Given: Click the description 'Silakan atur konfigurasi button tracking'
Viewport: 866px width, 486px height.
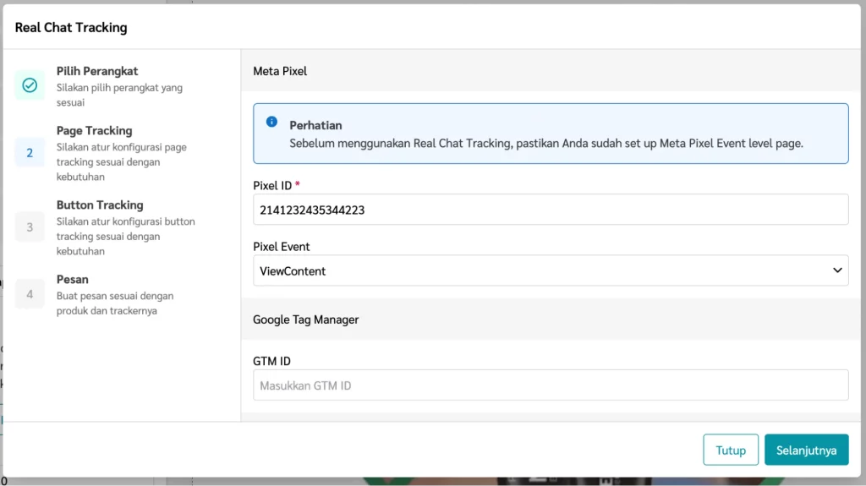Looking at the screenshot, I should (x=125, y=237).
